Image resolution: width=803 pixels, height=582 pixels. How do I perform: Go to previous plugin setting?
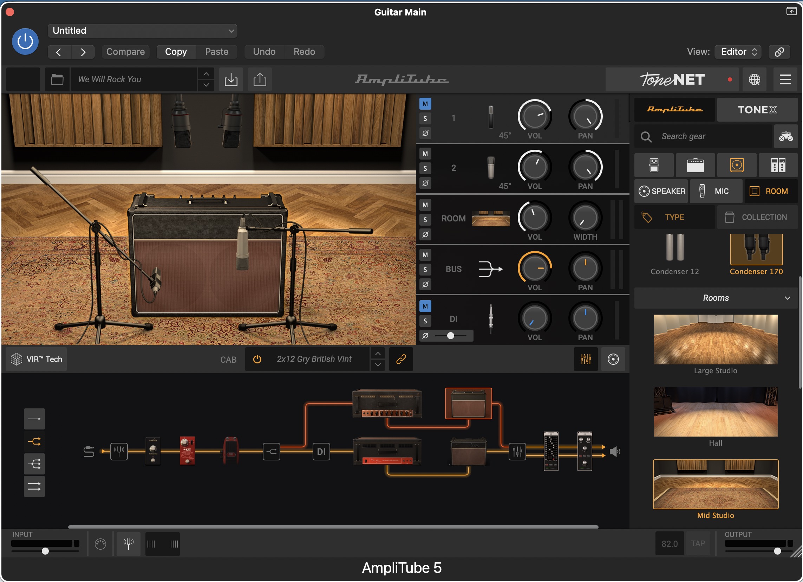click(59, 52)
